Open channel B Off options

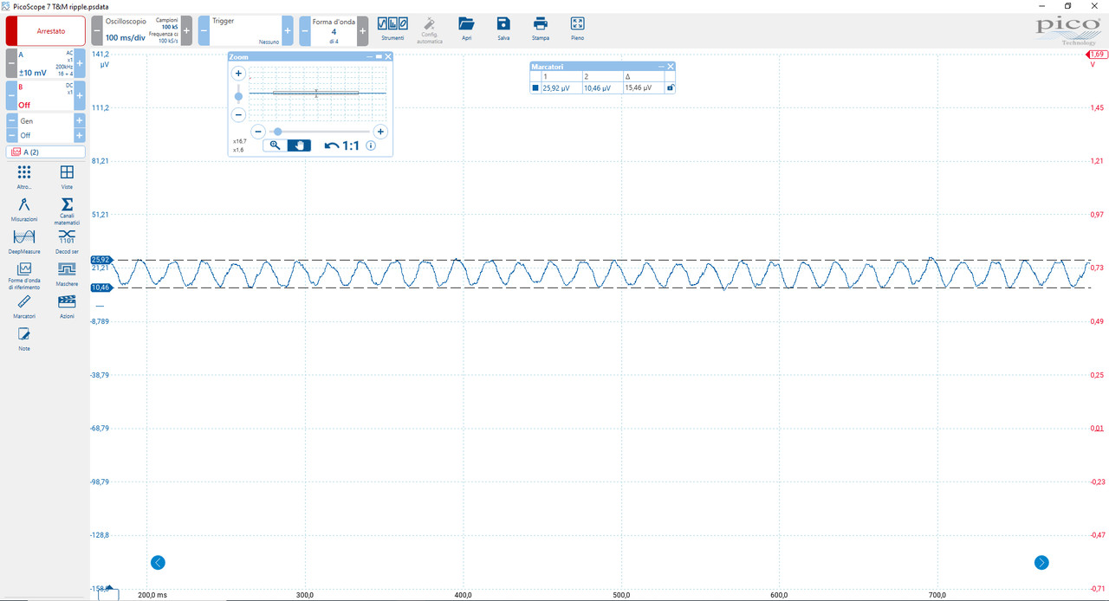[46, 95]
